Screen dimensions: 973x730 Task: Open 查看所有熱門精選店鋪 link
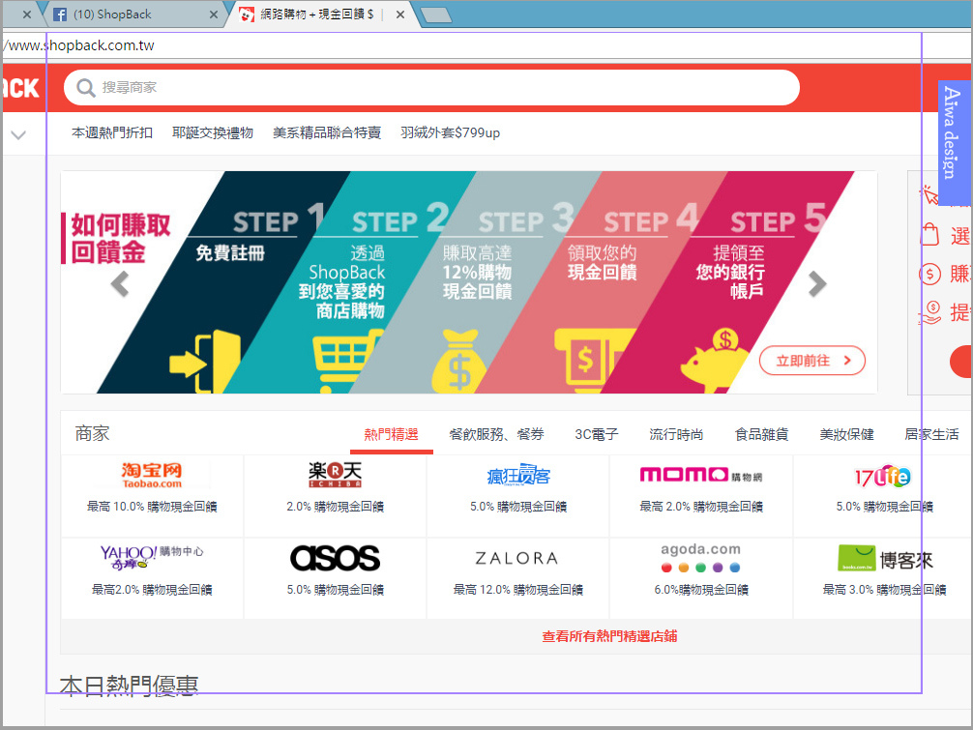tap(609, 636)
